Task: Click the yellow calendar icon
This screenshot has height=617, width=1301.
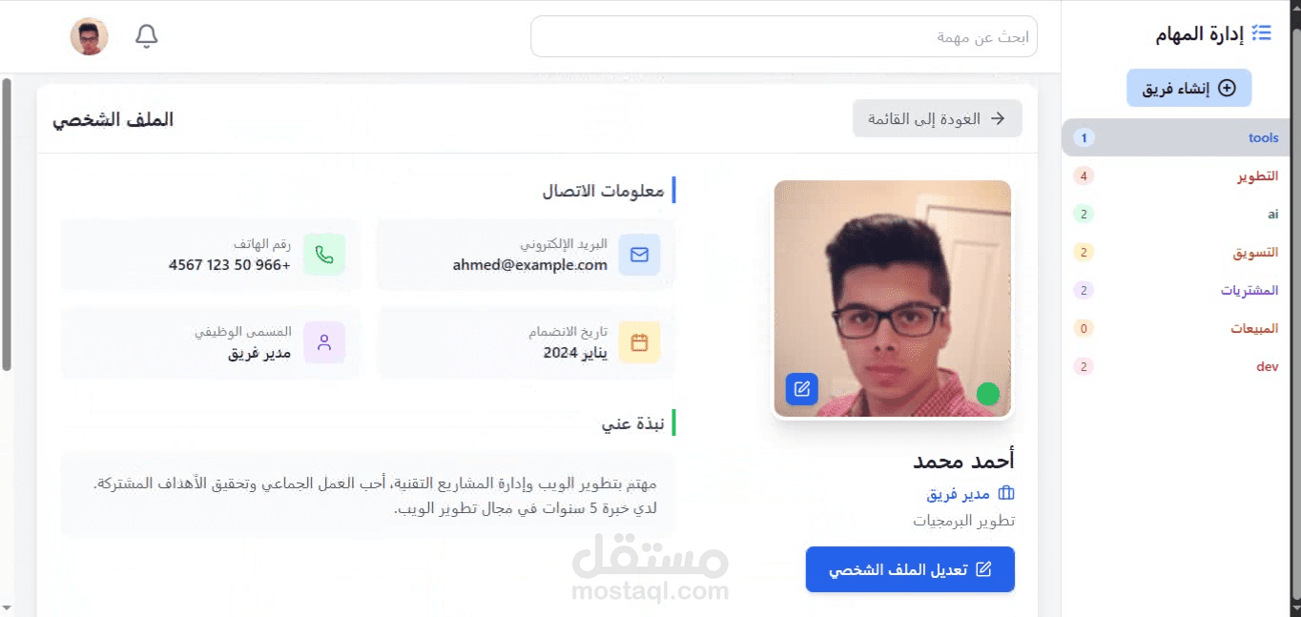Action: [x=639, y=342]
